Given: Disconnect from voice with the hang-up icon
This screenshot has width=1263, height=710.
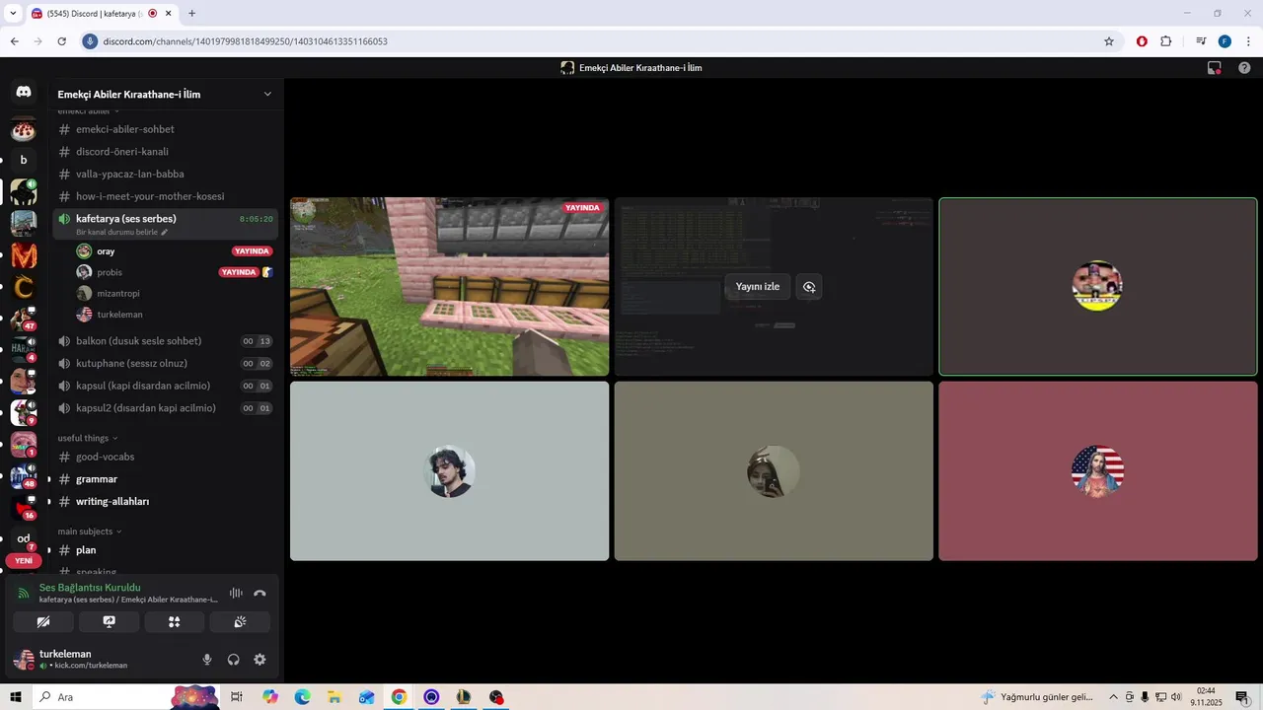Looking at the screenshot, I should (x=260, y=593).
